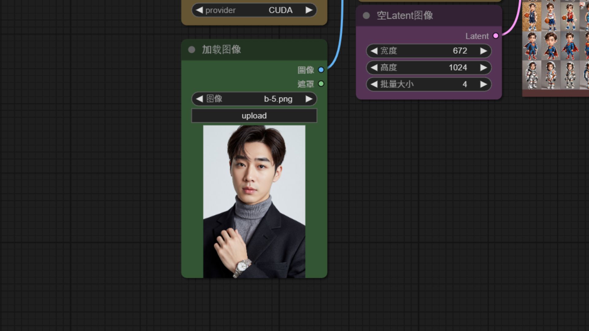Select previous image with left arrow beside 图像

click(x=199, y=99)
